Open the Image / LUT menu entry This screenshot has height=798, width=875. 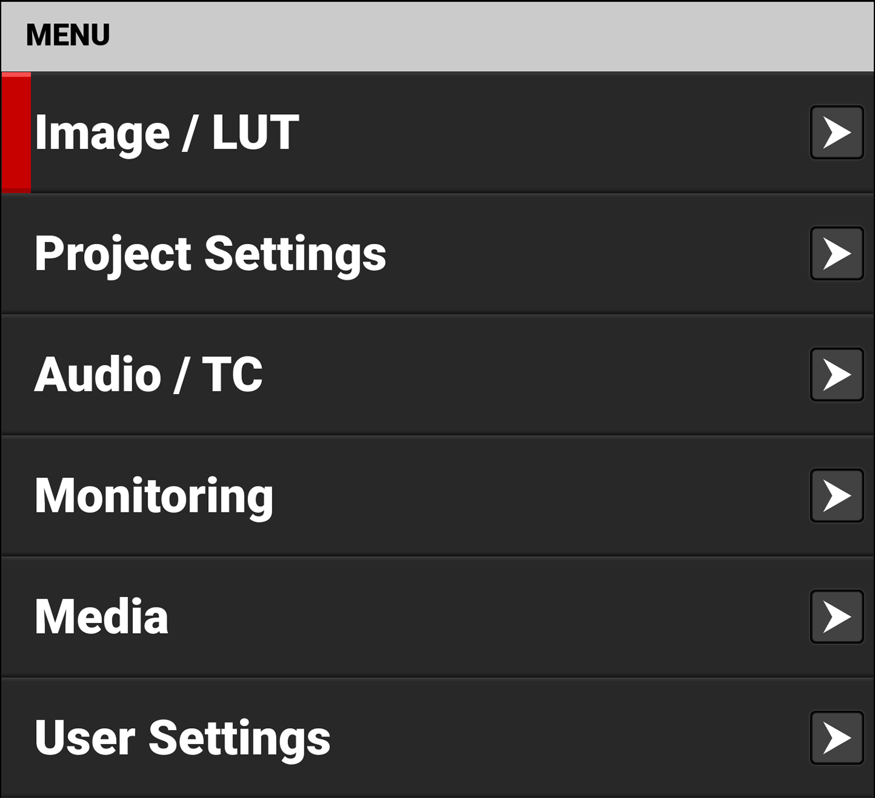[x=167, y=133]
